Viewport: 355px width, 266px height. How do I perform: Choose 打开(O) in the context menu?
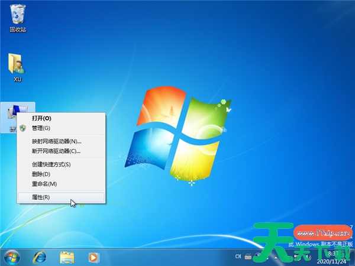coord(41,118)
